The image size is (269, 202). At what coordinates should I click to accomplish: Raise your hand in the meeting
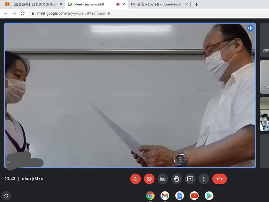177,179
